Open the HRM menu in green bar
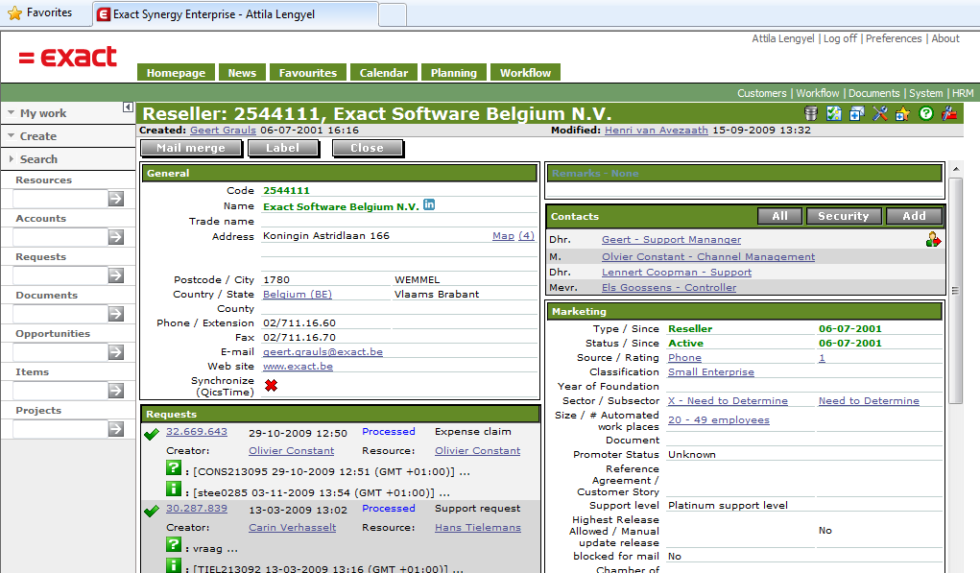 [x=963, y=93]
